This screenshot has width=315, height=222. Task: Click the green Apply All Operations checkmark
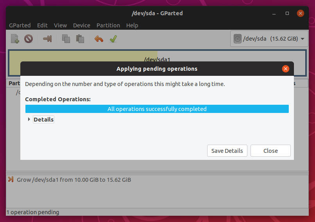coord(113,39)
